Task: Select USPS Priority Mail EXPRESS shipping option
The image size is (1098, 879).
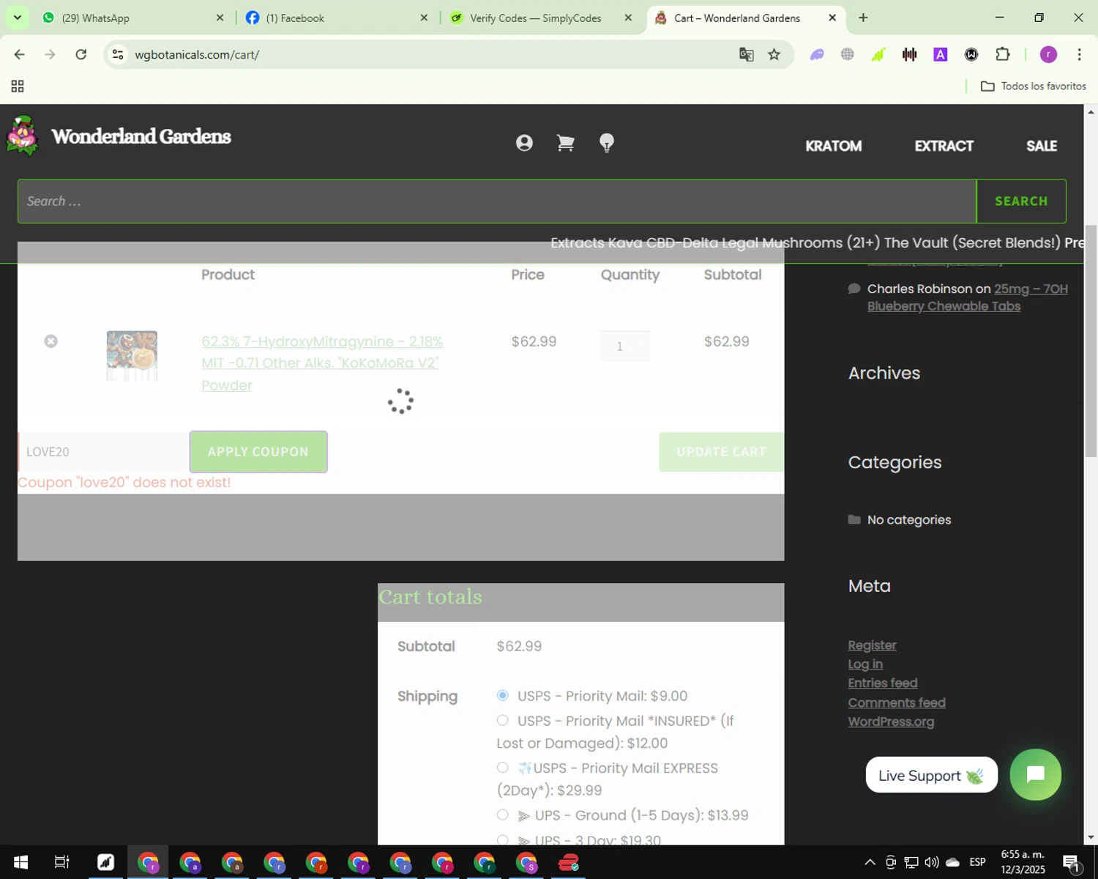Action: pos(502,768)
